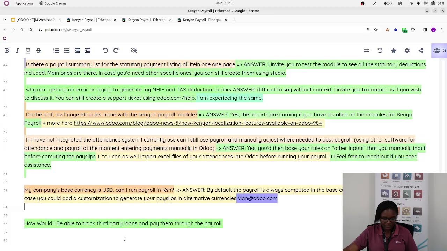Open a new browser tab

coord(234,20)
